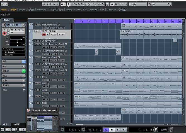186x133 pixels.
Task: Click the add track plus icon
Action: tap(70, 21)
